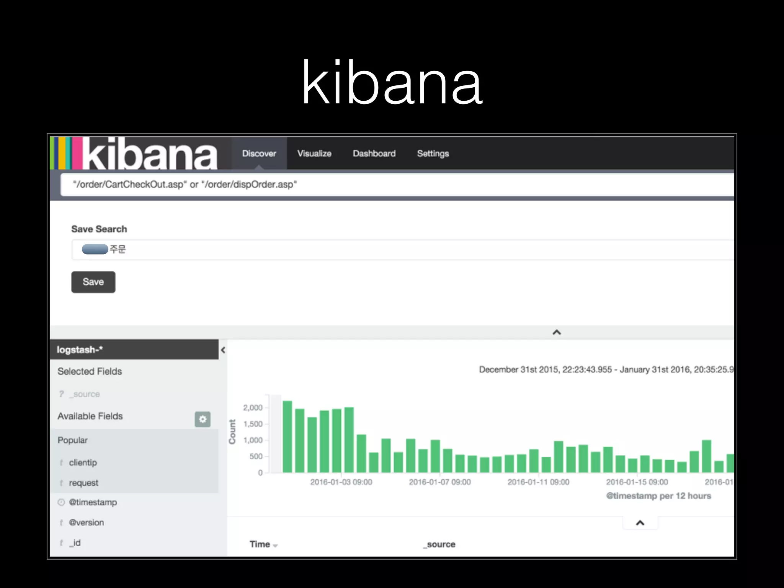The width and height of the screenshot is (784, 588).
Task: Select the logstash-* index pattern
Action: [134, 350]
